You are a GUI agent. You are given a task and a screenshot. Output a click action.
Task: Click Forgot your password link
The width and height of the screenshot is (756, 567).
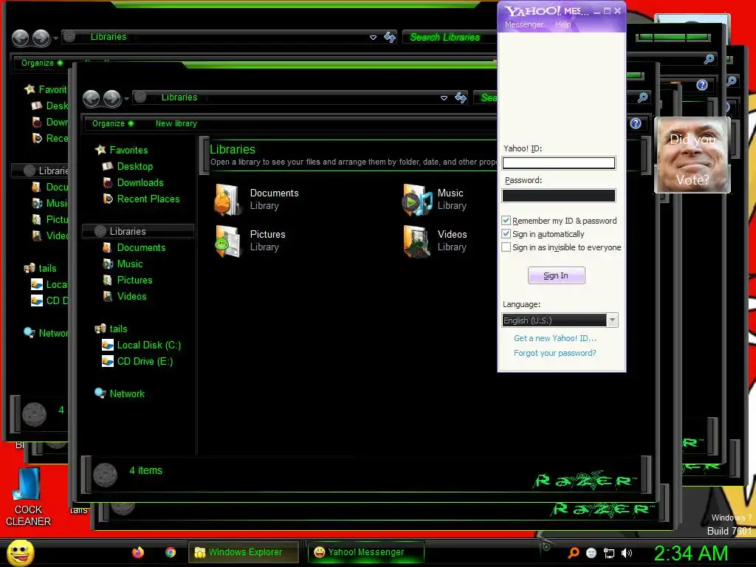[554, 353]
